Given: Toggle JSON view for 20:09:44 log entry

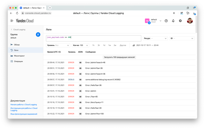Looking at the screenshot, I should (80, 62).
